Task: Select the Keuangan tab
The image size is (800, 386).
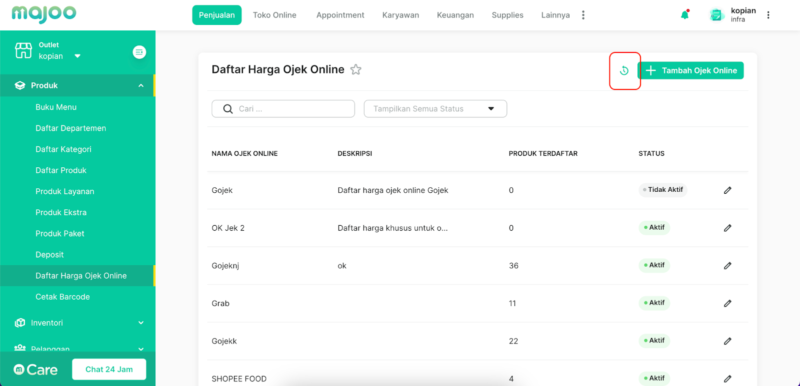Action: (x=455, y=15)
